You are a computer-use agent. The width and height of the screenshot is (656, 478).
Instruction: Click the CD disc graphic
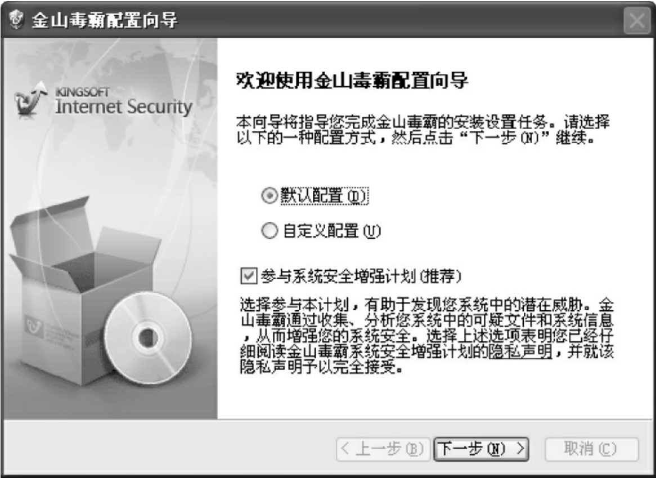(x=147, y=337)
